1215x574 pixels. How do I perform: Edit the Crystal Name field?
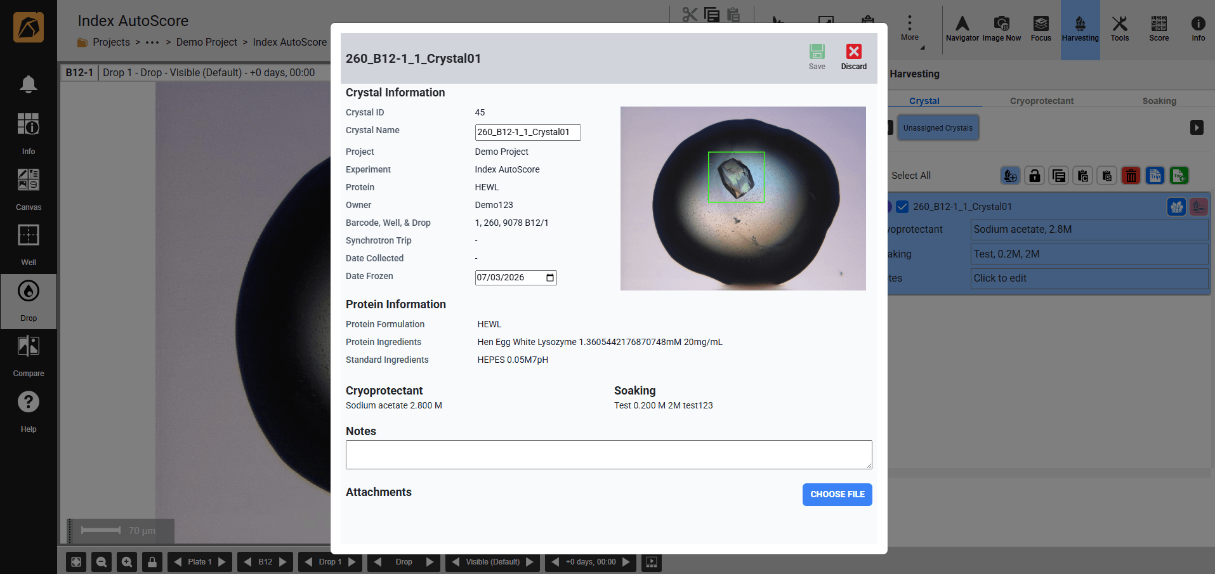tap(527, 132)
